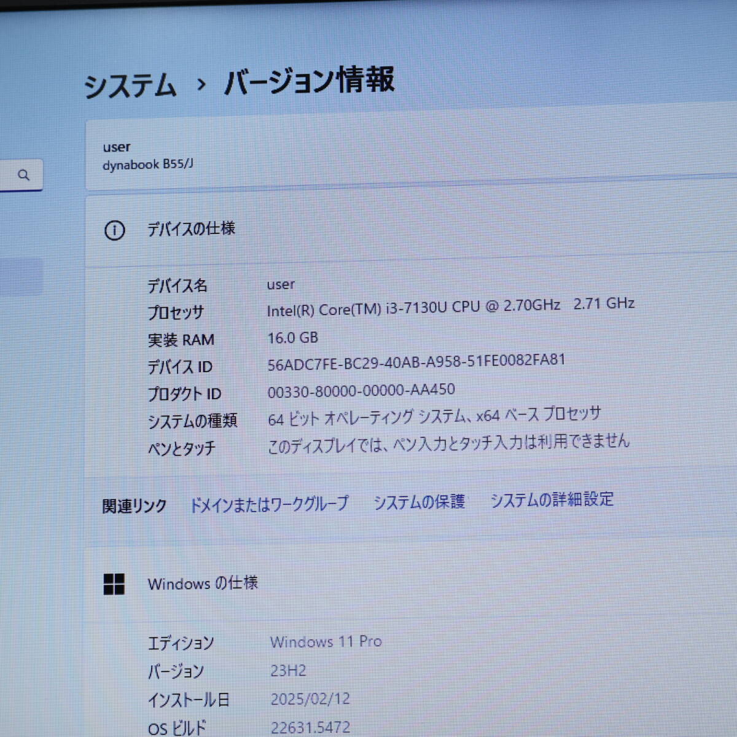Click the デバイス ID label
Image resolution: width=737 pixels, height=737 pixels.
(x=179, y=367)
